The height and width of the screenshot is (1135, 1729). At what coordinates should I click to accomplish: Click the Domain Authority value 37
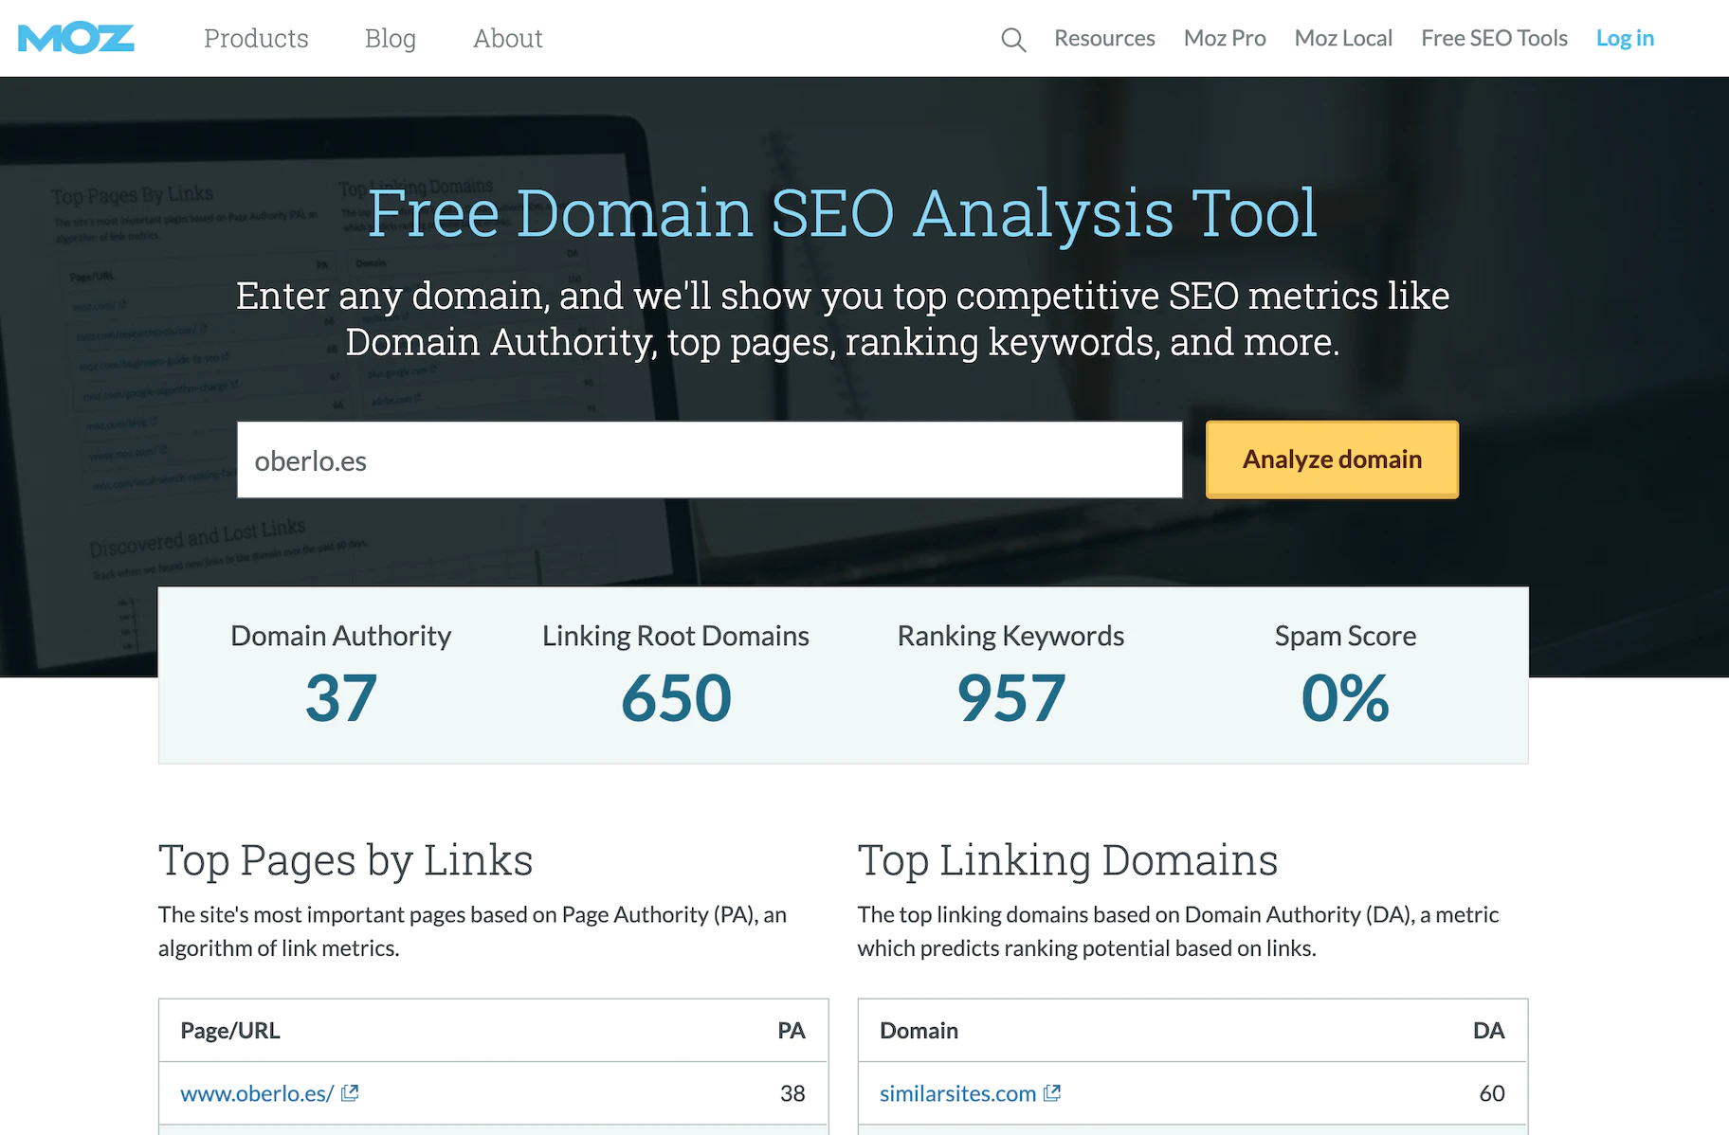[x=341, y=698]
